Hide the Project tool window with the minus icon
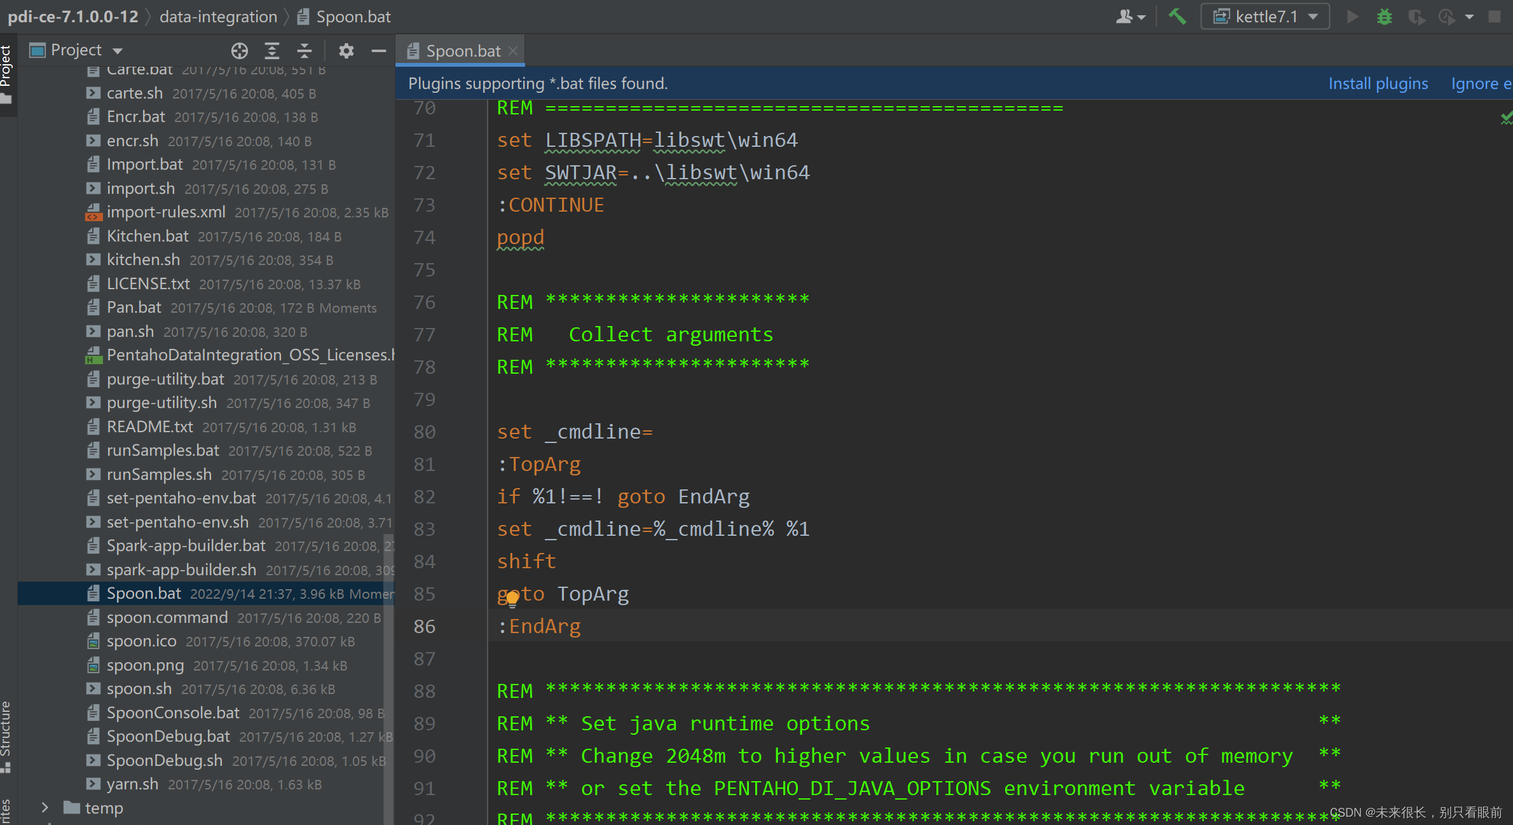 379,50
